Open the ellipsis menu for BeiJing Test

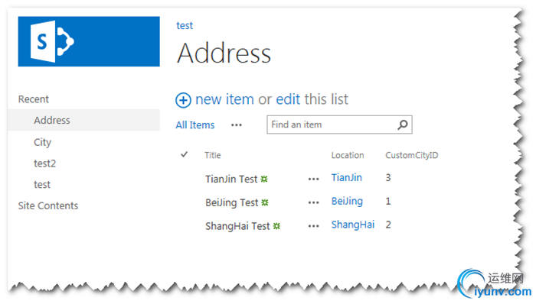pos(313,202)
